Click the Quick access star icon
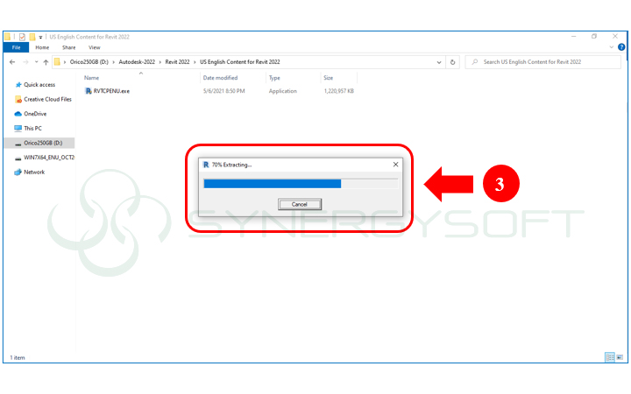 18,85
